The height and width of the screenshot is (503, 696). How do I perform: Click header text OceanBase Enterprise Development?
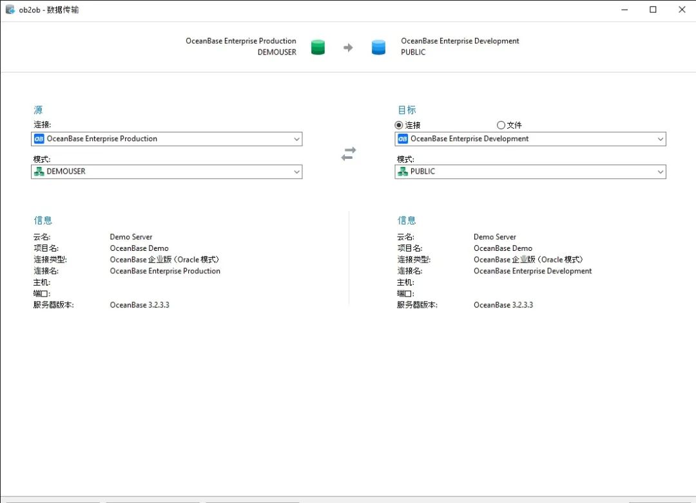(460, 41)
